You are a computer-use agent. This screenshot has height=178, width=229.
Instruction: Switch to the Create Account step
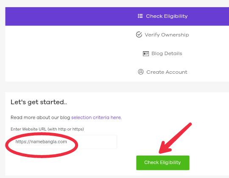[167, 72]
